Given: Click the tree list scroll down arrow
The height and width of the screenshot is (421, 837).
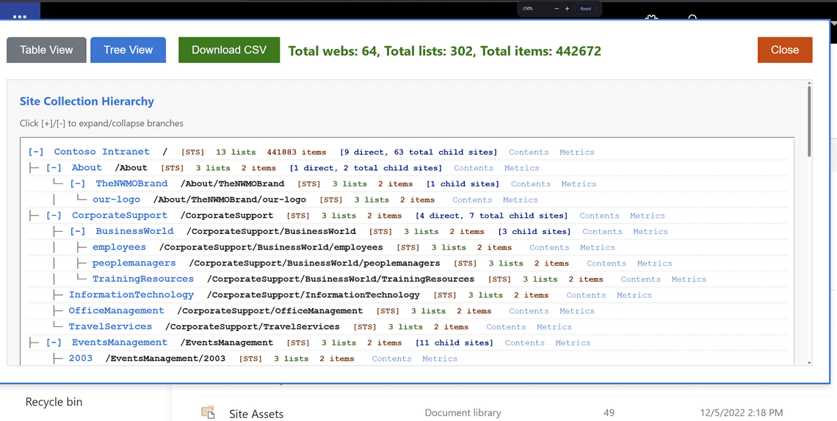Looking at the screenshot, I should (x=810, y=363).
